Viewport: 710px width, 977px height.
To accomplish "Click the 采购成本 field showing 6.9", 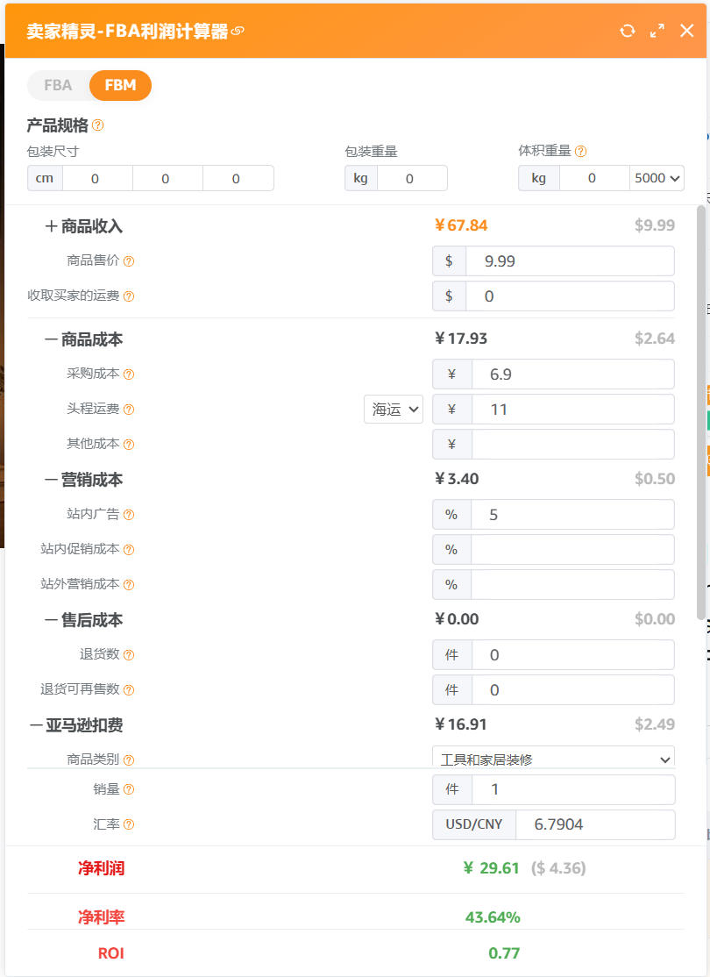I will click(x=572, y=374).
